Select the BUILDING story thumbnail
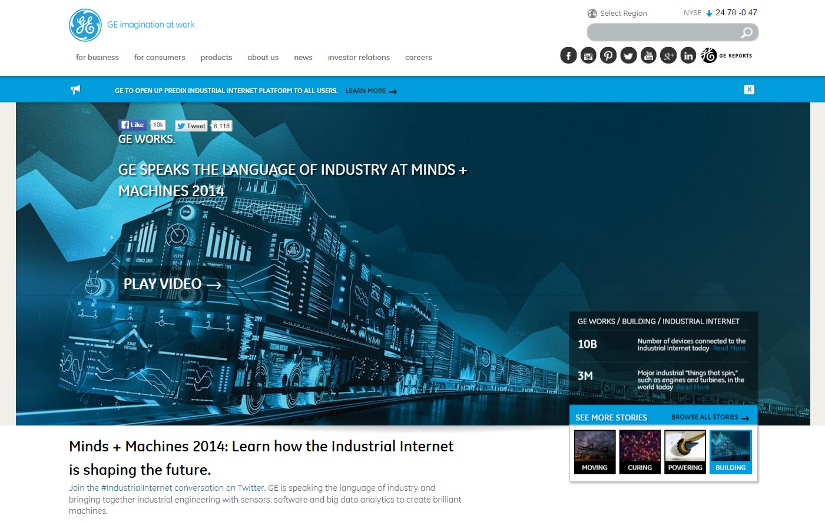Screen dimensions: 825x522 730,451
